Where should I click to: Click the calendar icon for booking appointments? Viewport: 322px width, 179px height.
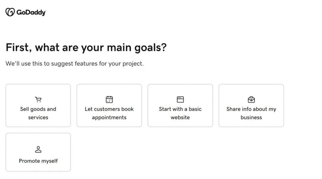109,99
